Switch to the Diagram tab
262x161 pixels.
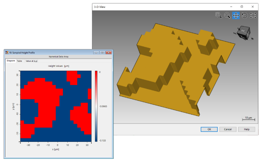click(11, 61)
